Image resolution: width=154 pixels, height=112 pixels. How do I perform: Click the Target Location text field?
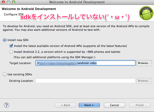point(85,63)
